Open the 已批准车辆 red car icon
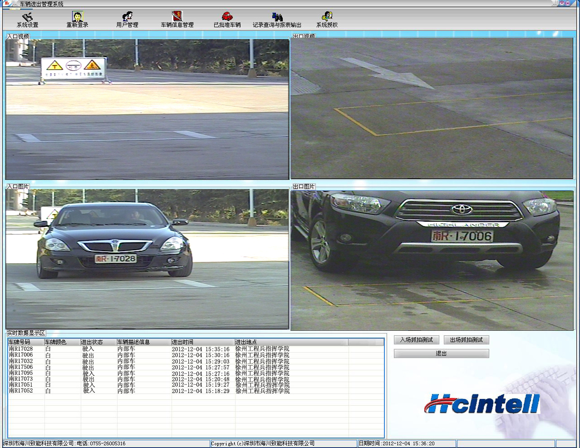The width and height of the screenshot is (580, 448). (x=227, y=18)
